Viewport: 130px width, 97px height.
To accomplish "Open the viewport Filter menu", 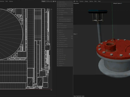I will 95,1.
